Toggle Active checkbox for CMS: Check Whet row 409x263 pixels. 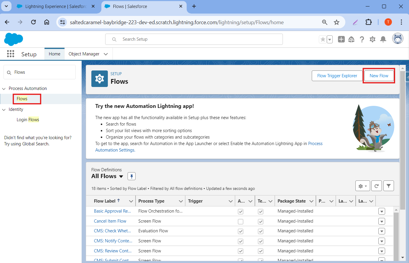pyautogui.click(x=240, y=231)
